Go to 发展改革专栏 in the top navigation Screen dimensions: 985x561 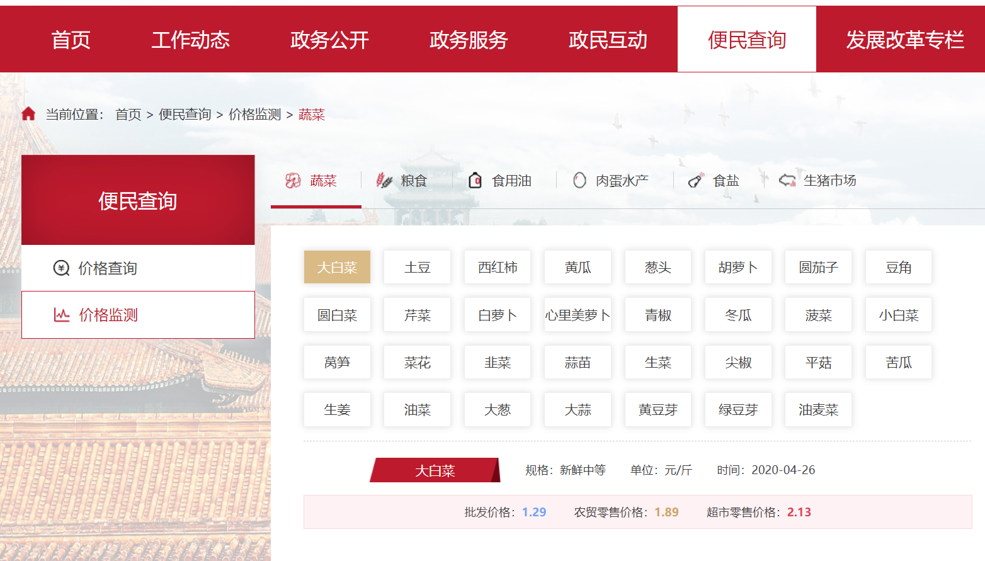[904, 40]
